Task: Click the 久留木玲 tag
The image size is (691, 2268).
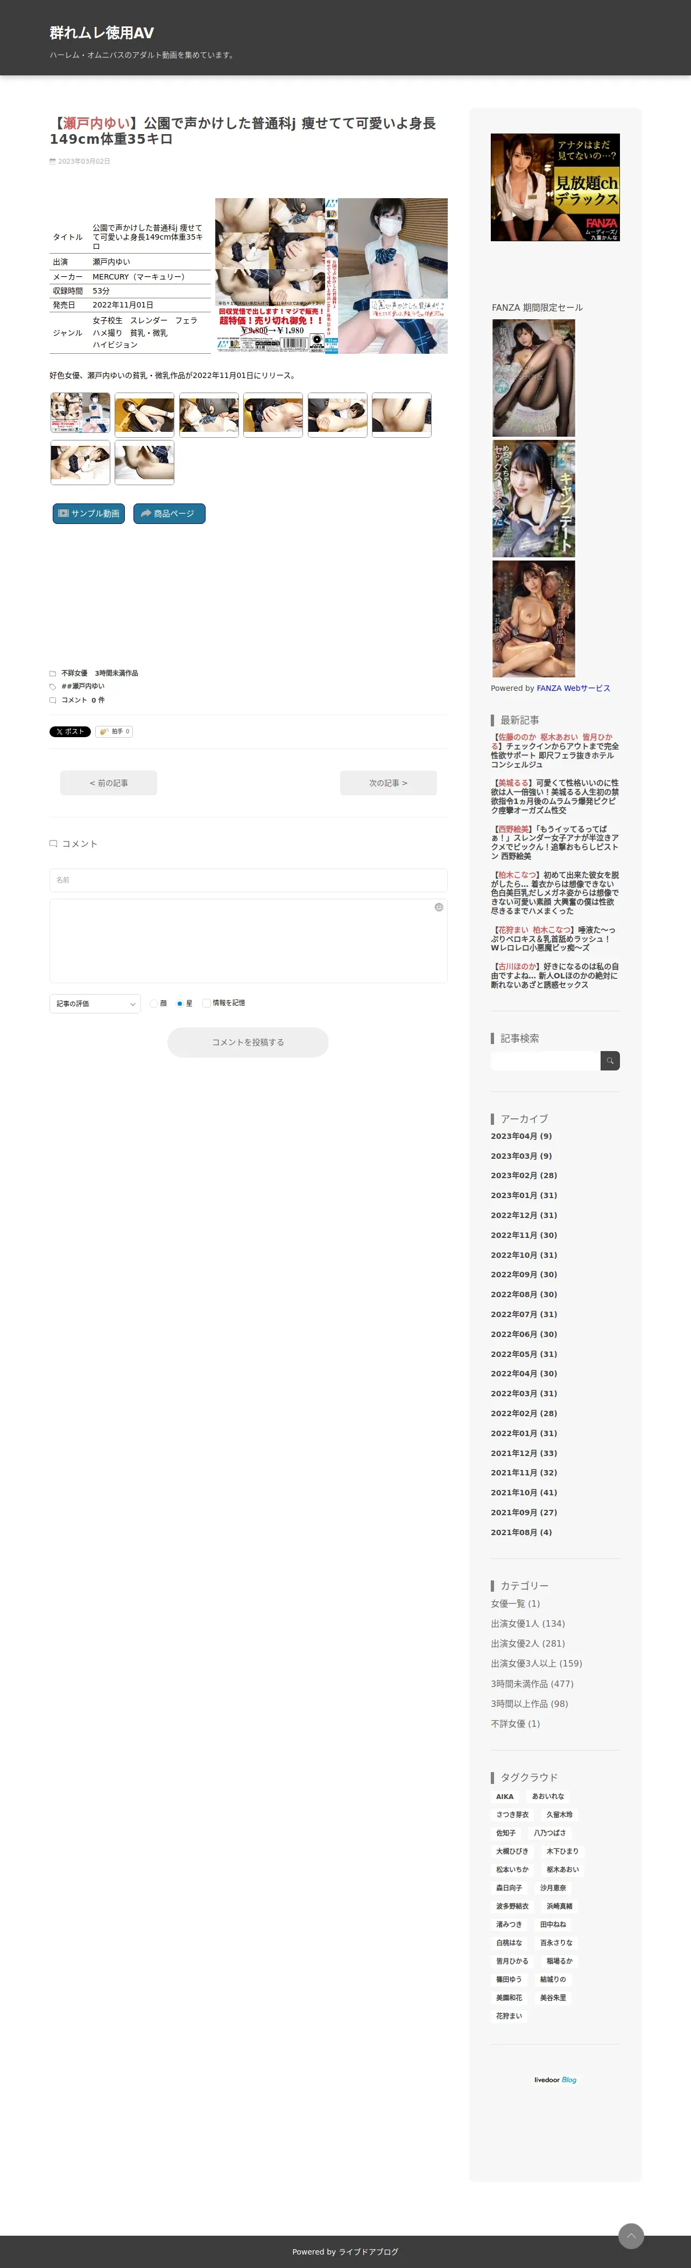Action: coord(559,1815)
